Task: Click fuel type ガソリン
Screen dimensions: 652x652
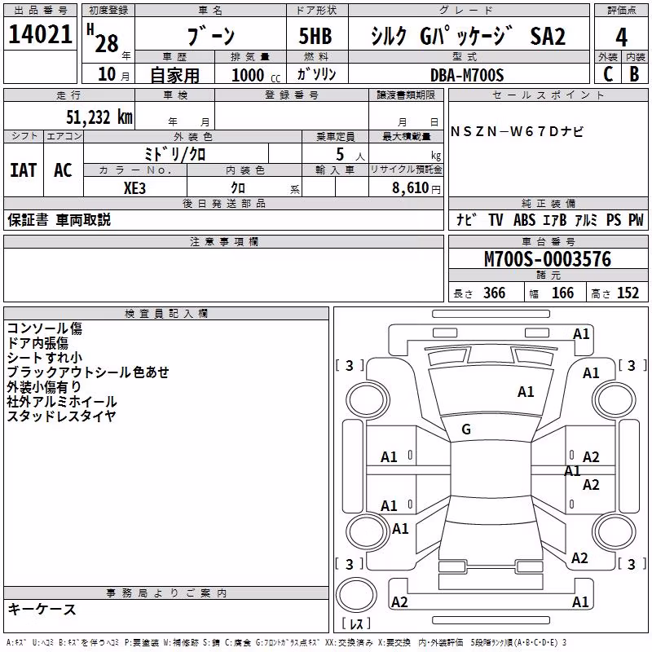Action: point(316,74)
